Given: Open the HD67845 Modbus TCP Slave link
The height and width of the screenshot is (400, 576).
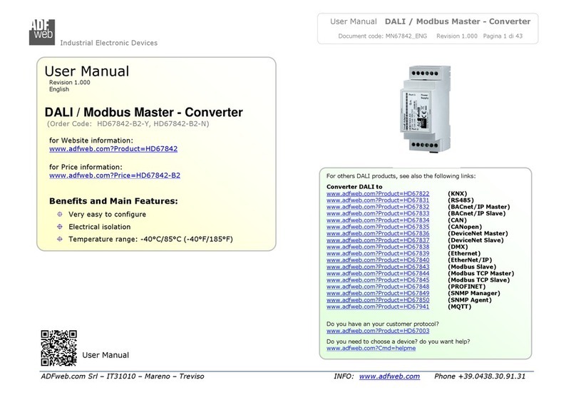Looking at the screenshot, I should (378, 280).
